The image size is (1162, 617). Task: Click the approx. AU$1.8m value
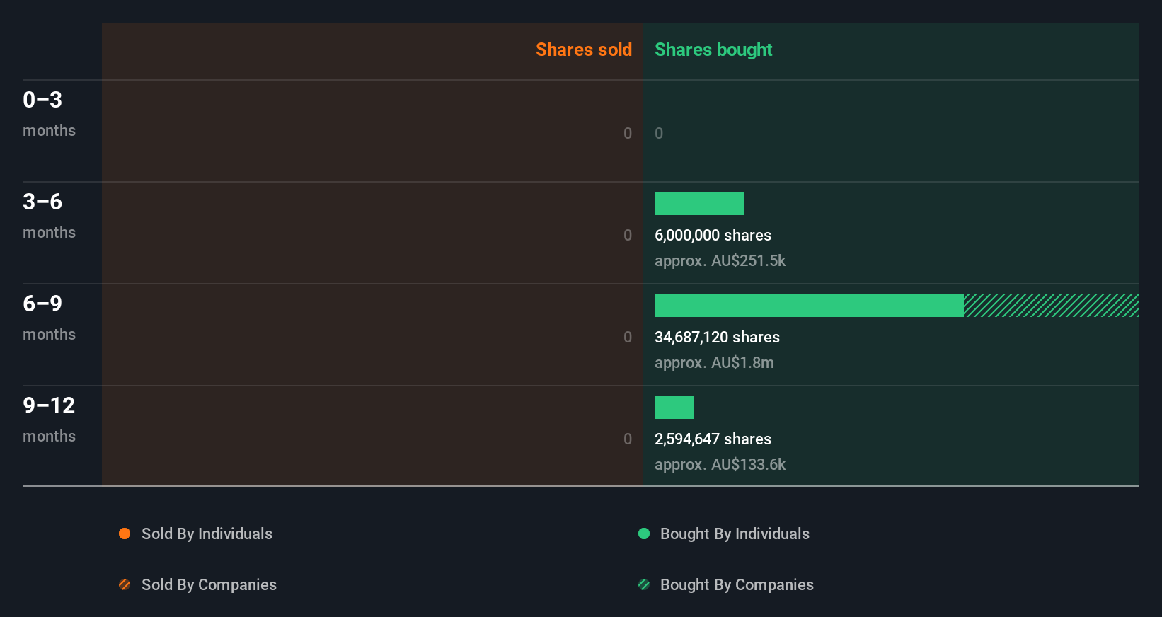(x=714, y=363)
